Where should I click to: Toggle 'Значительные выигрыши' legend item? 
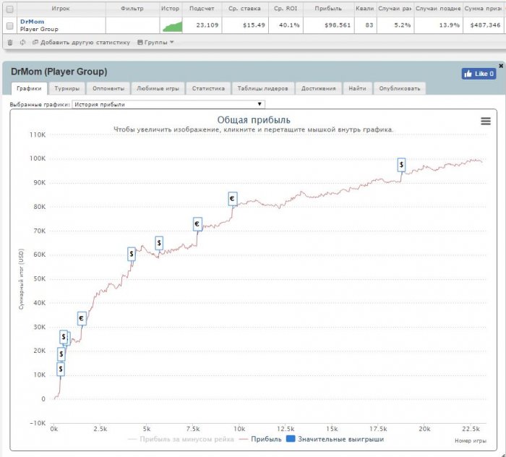click(x=335, y=439)
